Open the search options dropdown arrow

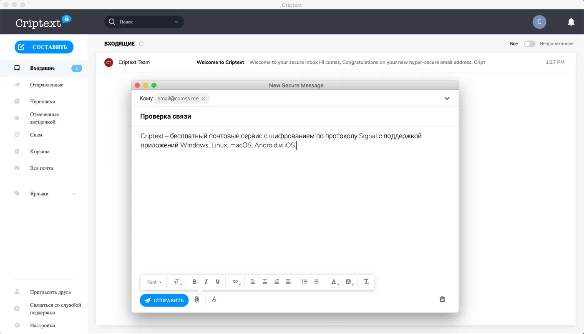coord(176,22)
